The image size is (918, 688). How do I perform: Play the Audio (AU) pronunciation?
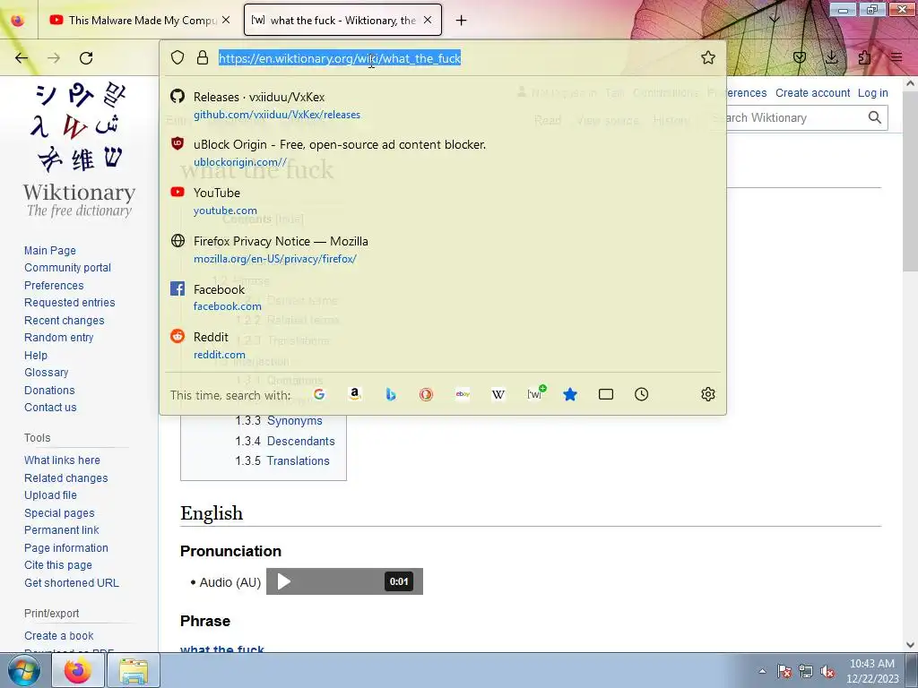[x=284, y=581]
